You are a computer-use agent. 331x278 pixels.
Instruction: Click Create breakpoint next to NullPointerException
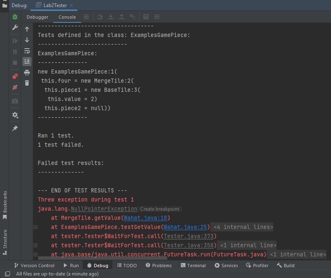(159, 209)
